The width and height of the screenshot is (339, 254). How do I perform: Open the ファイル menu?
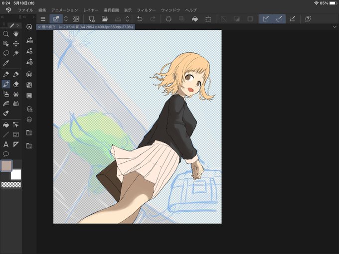pyautogui.click(x=25, y=10)
